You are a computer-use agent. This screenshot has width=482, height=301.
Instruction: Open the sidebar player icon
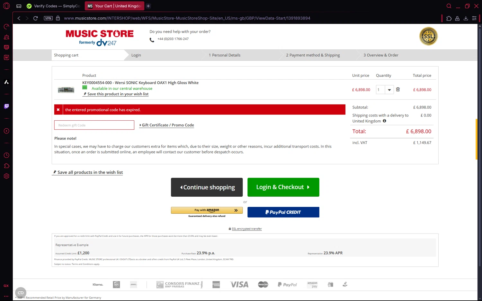click(6, 131)
